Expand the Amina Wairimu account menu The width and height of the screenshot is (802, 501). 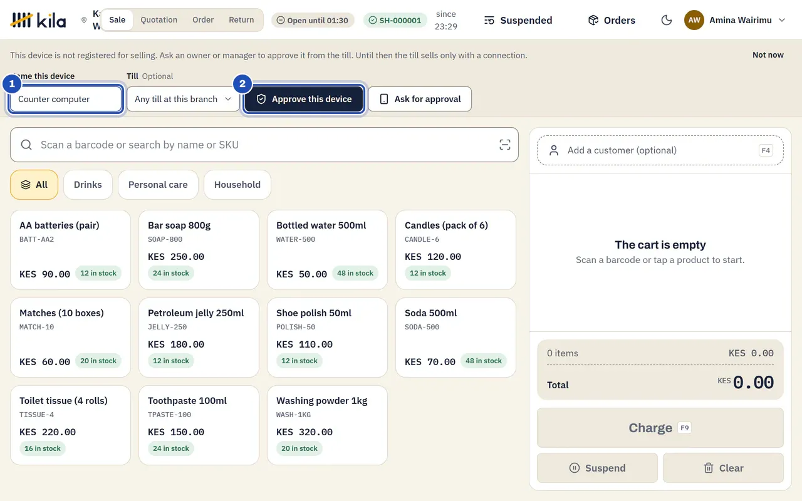(x=734, y=20)
